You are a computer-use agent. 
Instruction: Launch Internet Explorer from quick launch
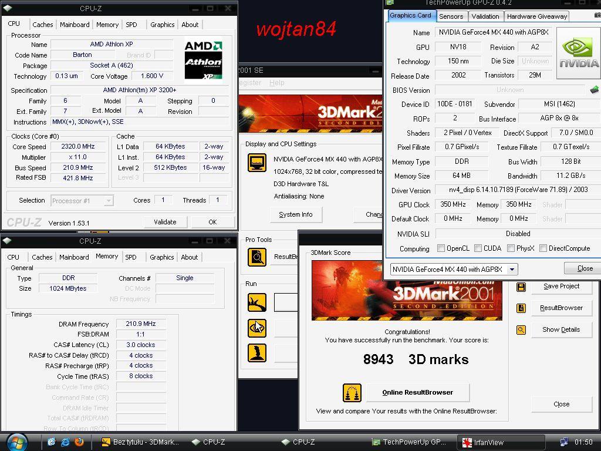[x=65, y=442]
